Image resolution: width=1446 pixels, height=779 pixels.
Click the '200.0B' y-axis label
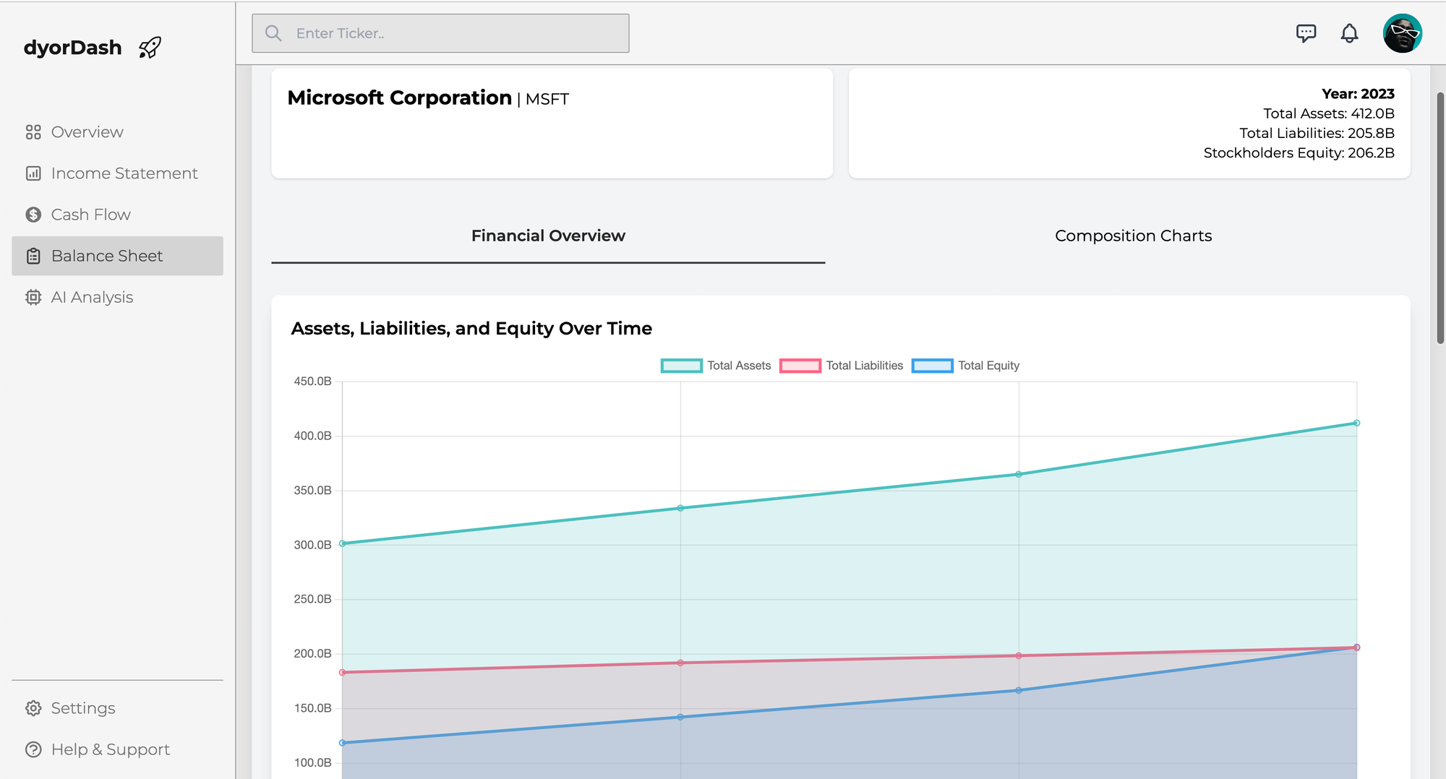pyautogui.click(x=312, y=654)
